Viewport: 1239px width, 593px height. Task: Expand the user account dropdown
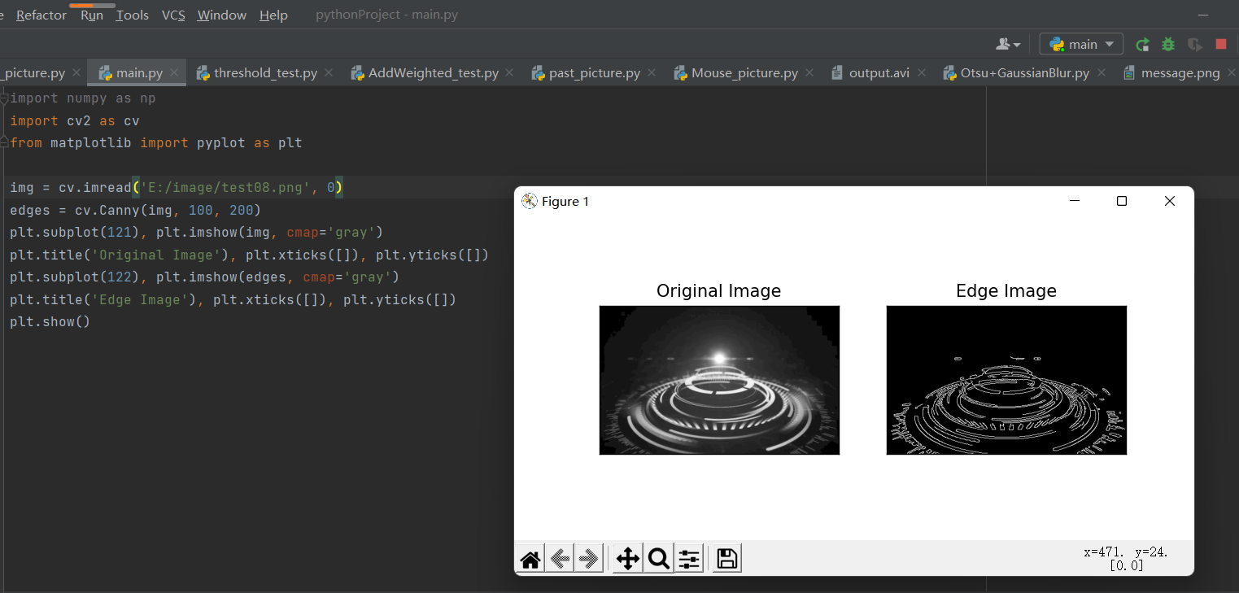tap(1008, 44)
